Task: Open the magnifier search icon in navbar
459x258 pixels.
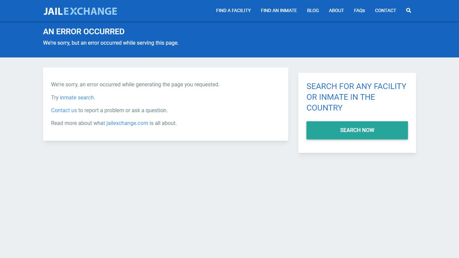Action: tap(409, 10)
